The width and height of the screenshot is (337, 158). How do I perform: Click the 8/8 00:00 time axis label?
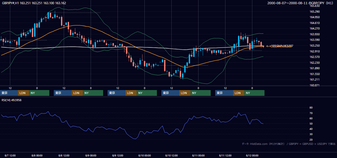(x=37, y=155)
